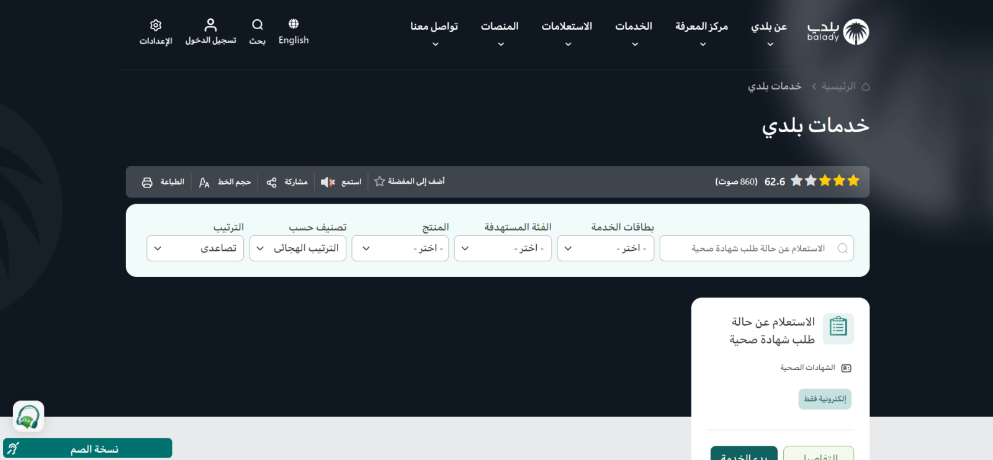Viewport: 993px width, 460px height.
Task: Click the rating value 62.6
Action: click(x=775, y=182)
